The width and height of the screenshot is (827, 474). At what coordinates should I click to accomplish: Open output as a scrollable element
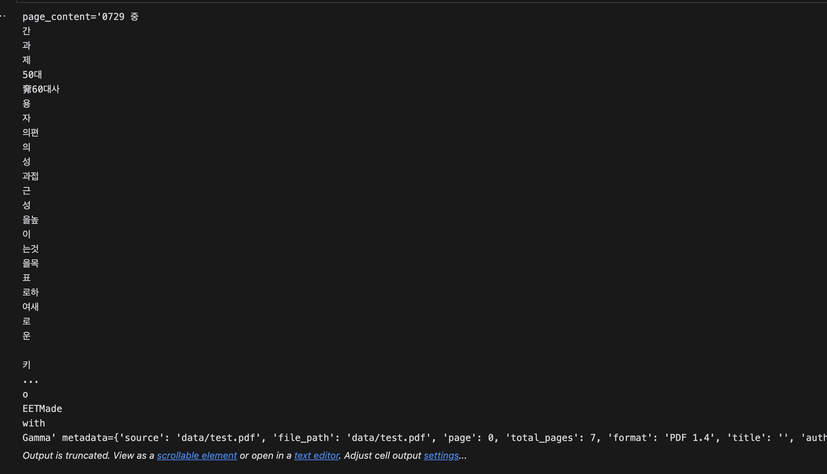pos(197,455)
